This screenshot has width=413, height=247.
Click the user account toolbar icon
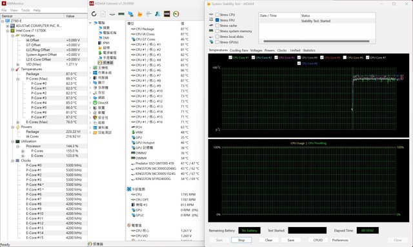tap(157, 14)
